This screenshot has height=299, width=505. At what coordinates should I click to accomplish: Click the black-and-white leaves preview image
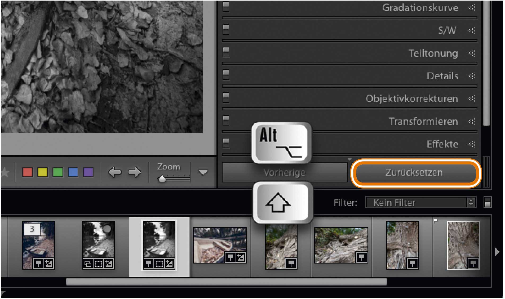102,67
